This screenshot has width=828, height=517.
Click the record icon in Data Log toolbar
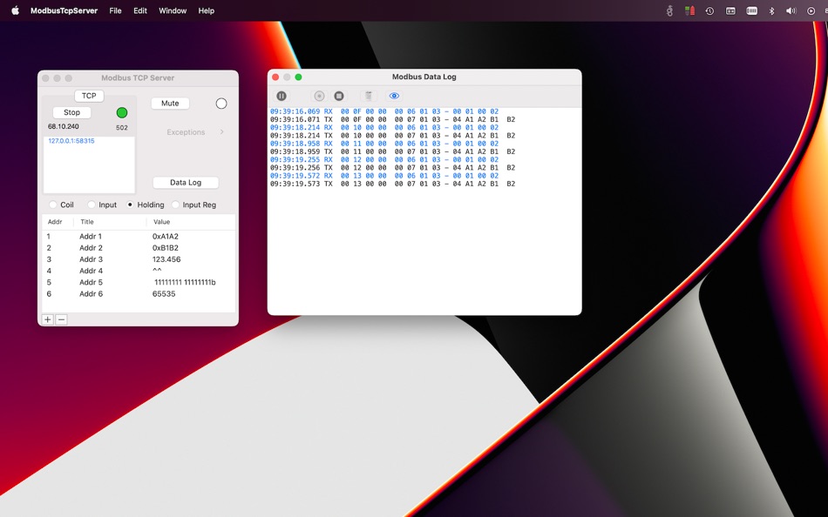[x=319, y=96]
